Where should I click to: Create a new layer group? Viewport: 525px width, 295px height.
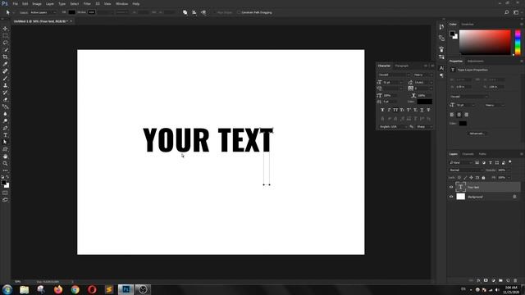pos(500,280)
